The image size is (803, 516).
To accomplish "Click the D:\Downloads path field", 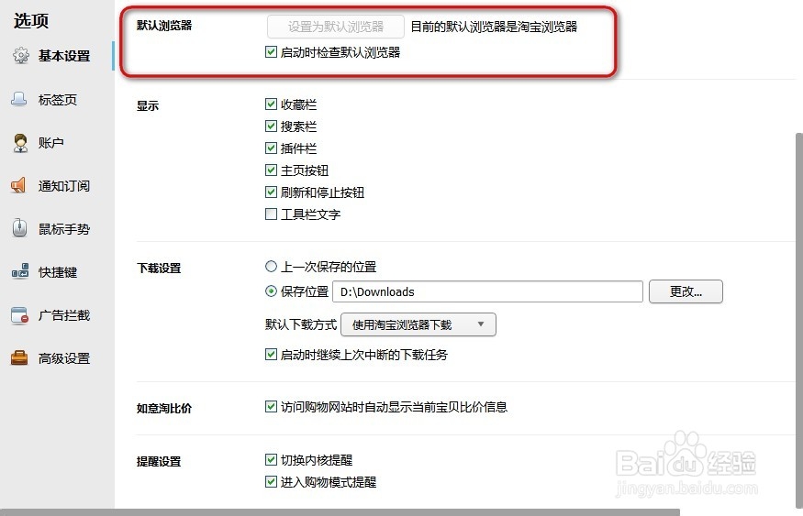I will click(x=487, y=291).
